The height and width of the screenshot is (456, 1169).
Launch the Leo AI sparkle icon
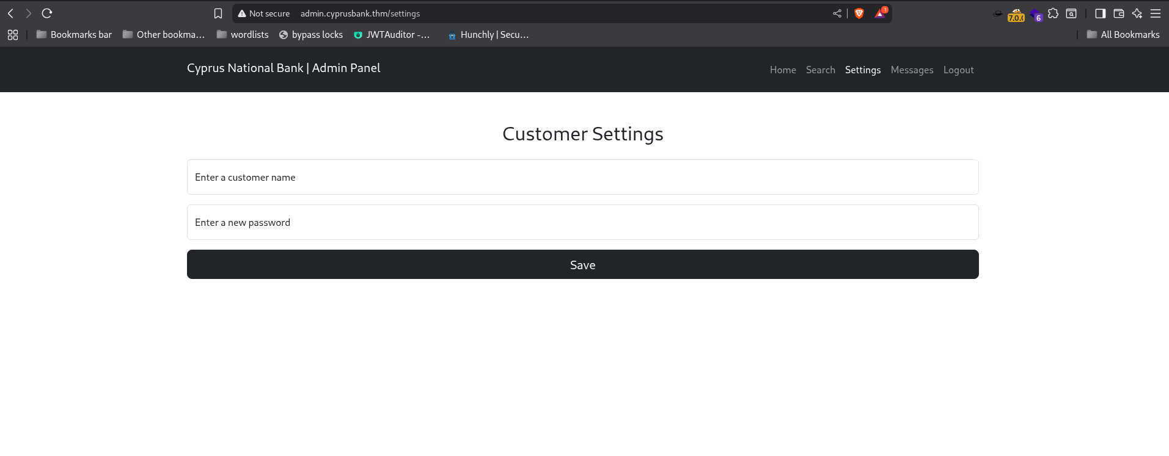pyautogui.click(x=1137, y=13)
